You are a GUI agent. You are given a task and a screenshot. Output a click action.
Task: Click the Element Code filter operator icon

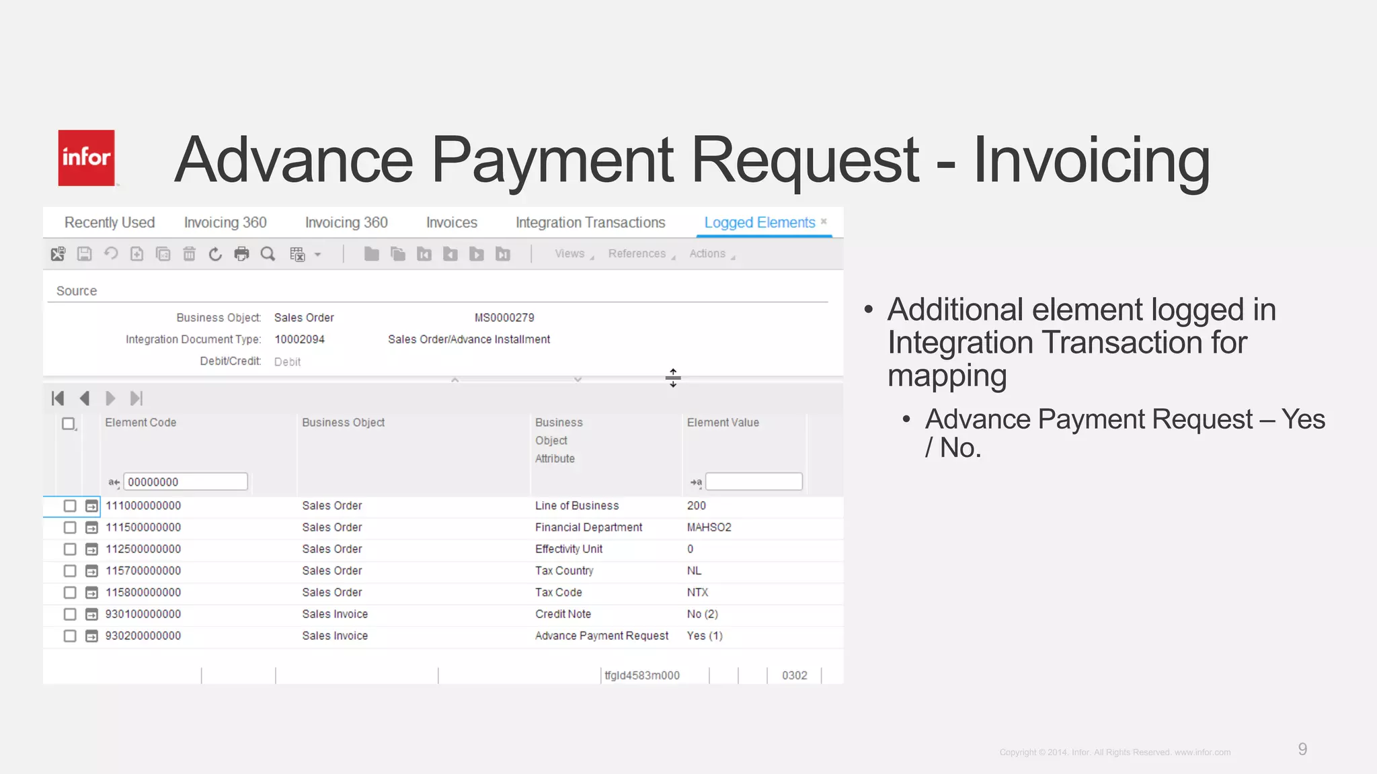coord(114,482)
